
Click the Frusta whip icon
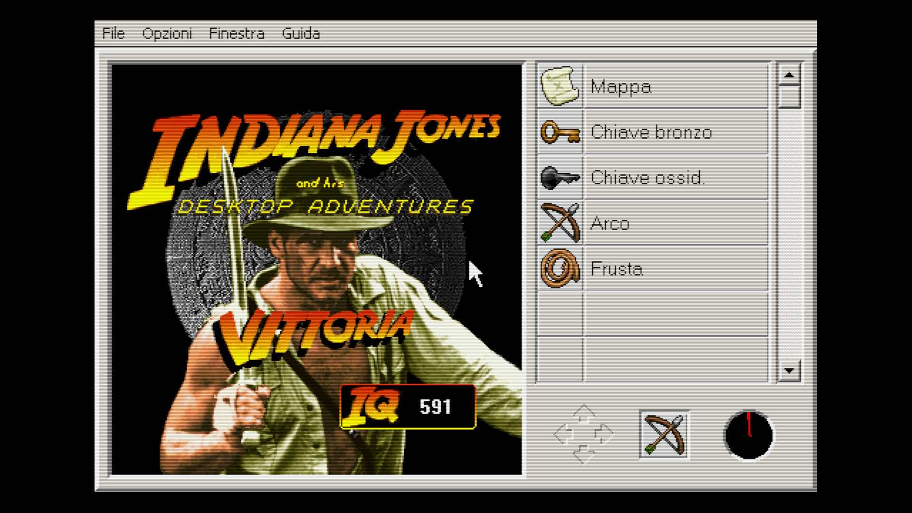click(x=560, y=269)
